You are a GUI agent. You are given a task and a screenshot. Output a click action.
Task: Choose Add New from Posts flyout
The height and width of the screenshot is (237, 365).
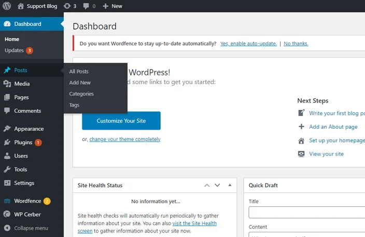point(80,82)
